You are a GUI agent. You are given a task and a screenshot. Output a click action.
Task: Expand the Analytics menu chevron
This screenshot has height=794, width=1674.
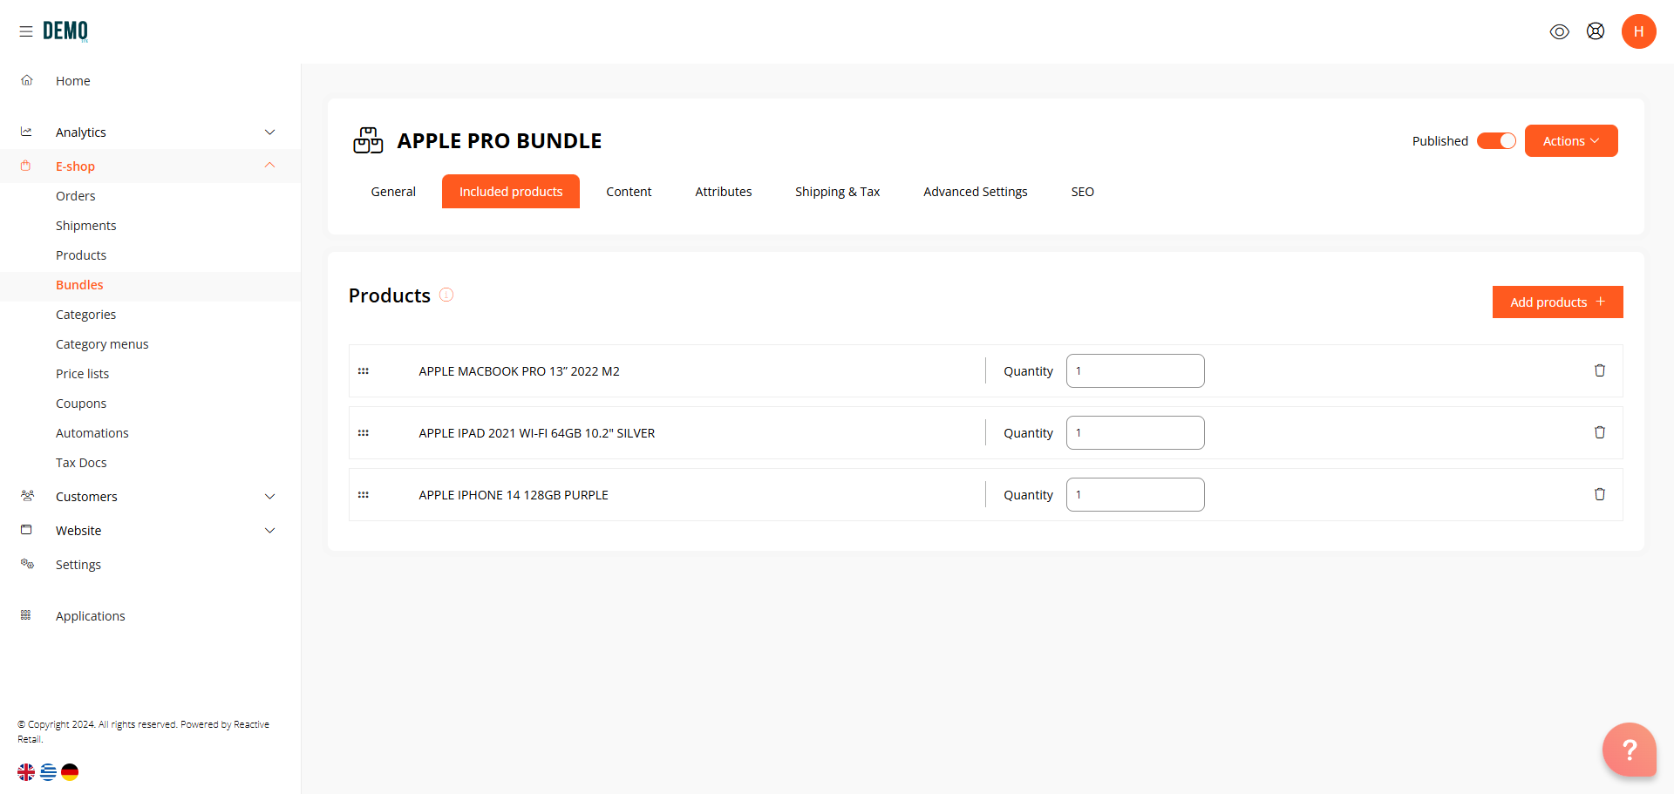(x=270, y=132)
